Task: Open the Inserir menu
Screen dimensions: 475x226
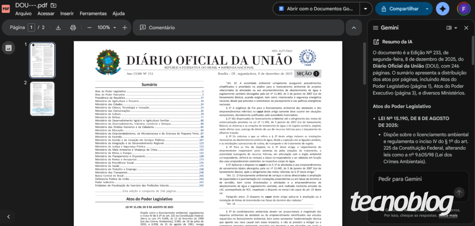Action: pyautogui.click(x=67, y=13)
